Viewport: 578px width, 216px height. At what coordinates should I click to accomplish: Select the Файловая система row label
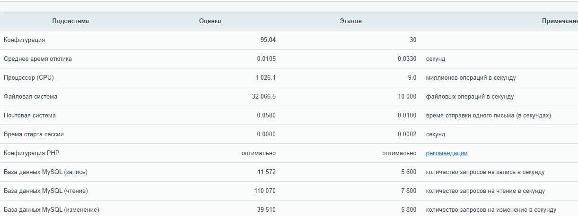[31, 97]
